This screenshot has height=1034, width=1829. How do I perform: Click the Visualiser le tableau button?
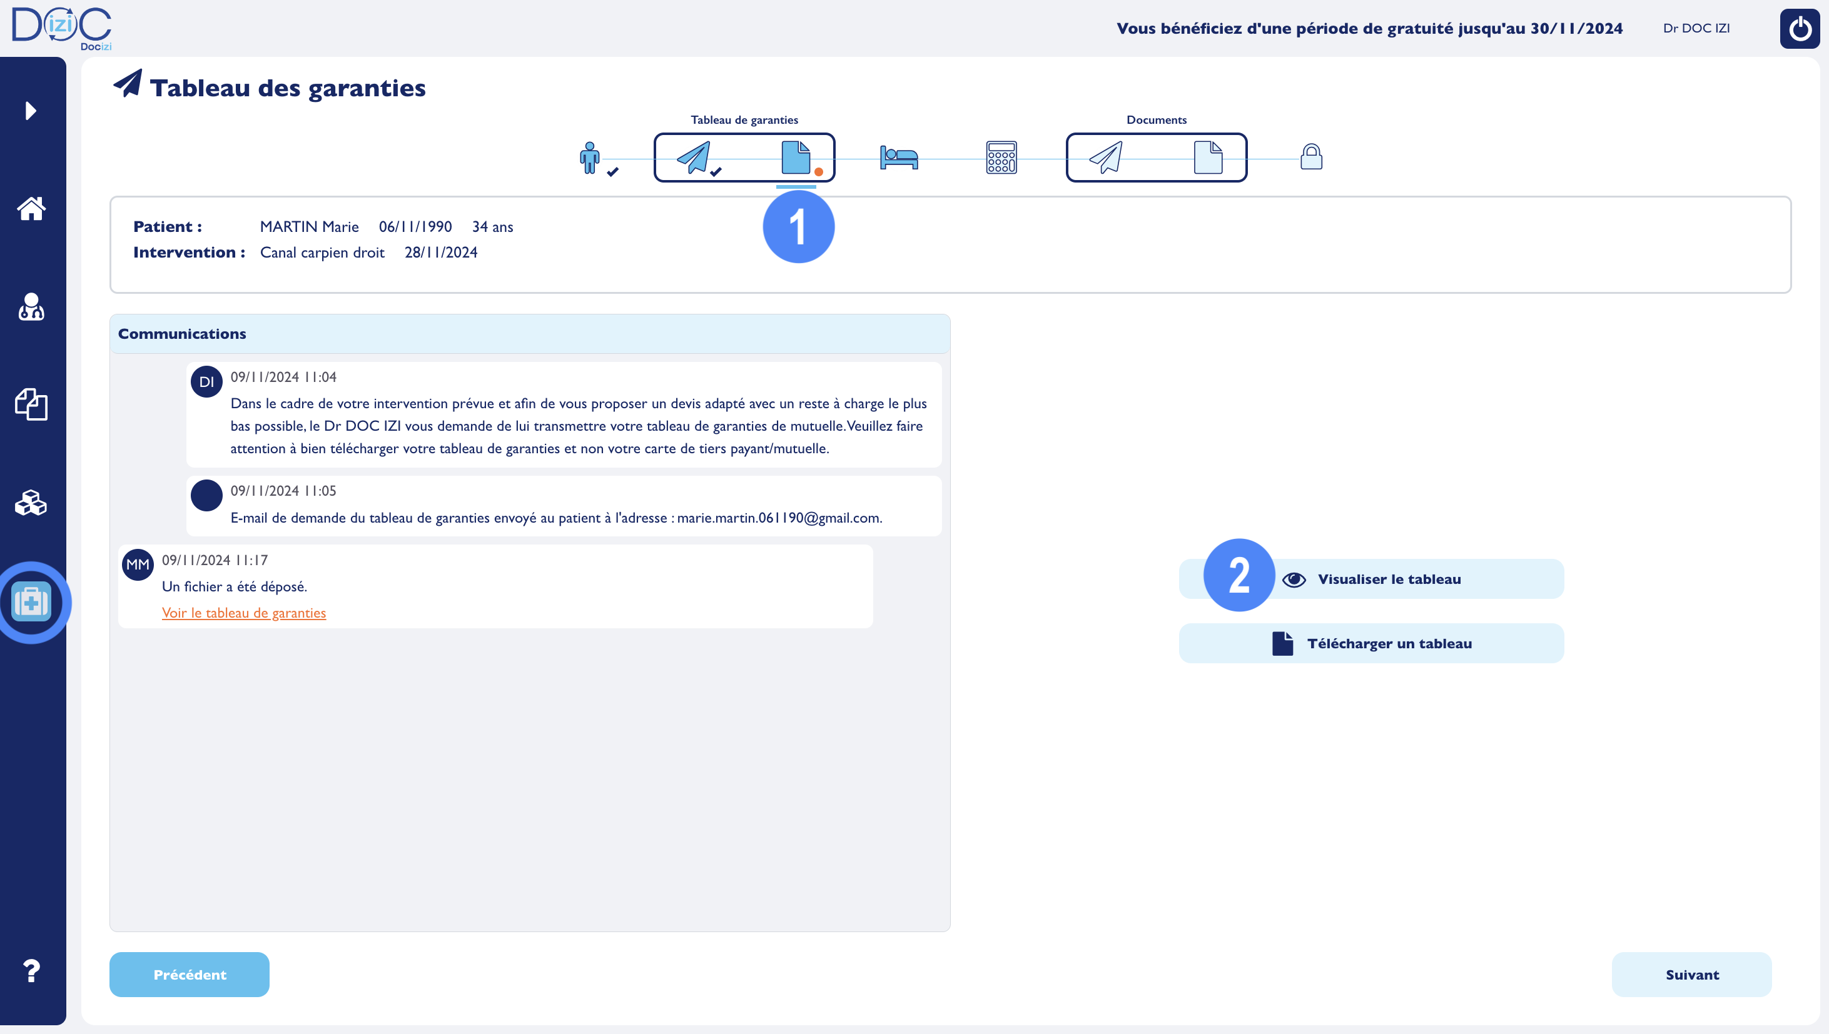[1371, 579]
